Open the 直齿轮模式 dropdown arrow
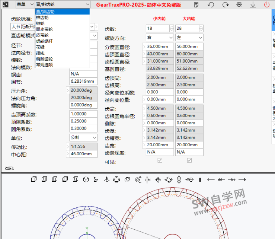Viewport: 275px width, 239px height. 95,36
